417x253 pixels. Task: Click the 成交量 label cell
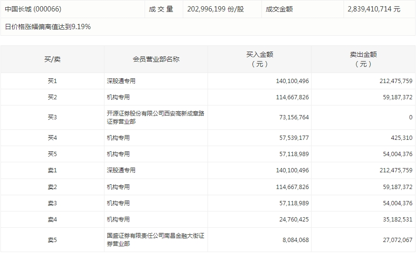161,9
